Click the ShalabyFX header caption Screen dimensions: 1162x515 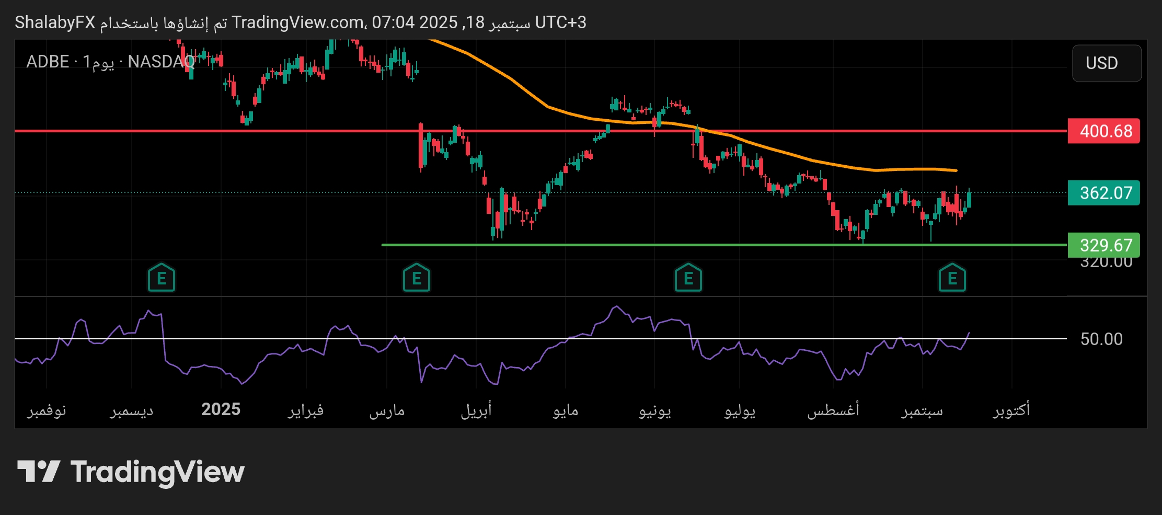tap(301, 22)
